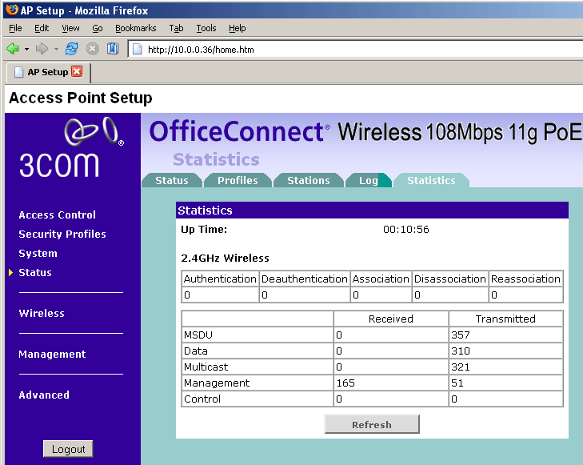Click the Control row label in the table
The width and height of the screenshot is (583, 465).
point(202,399)
